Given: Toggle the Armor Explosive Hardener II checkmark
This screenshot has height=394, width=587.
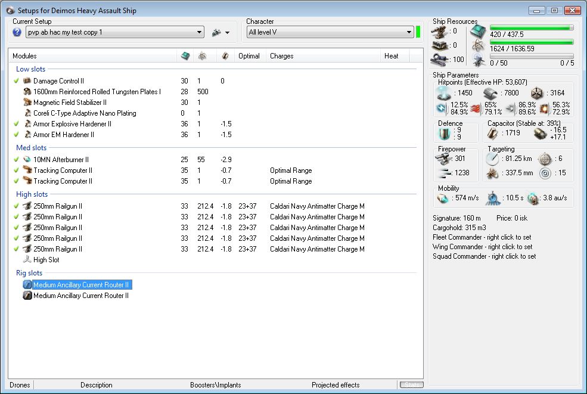Looking at the screenshot, I should pyautogui.click(x=16, y=123).
